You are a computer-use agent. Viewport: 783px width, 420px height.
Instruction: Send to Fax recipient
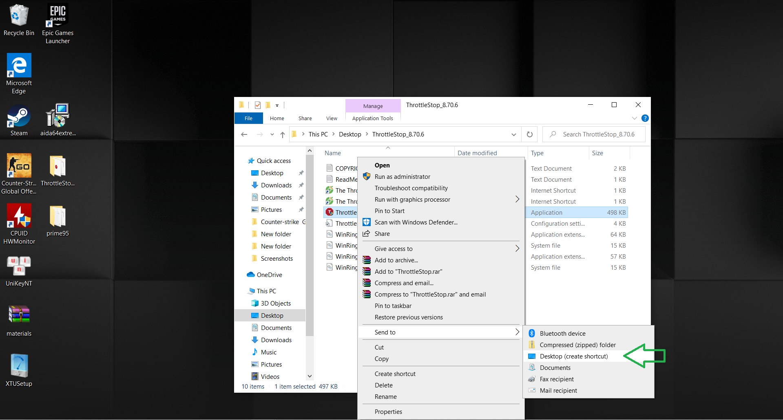(x=588, y=379)
